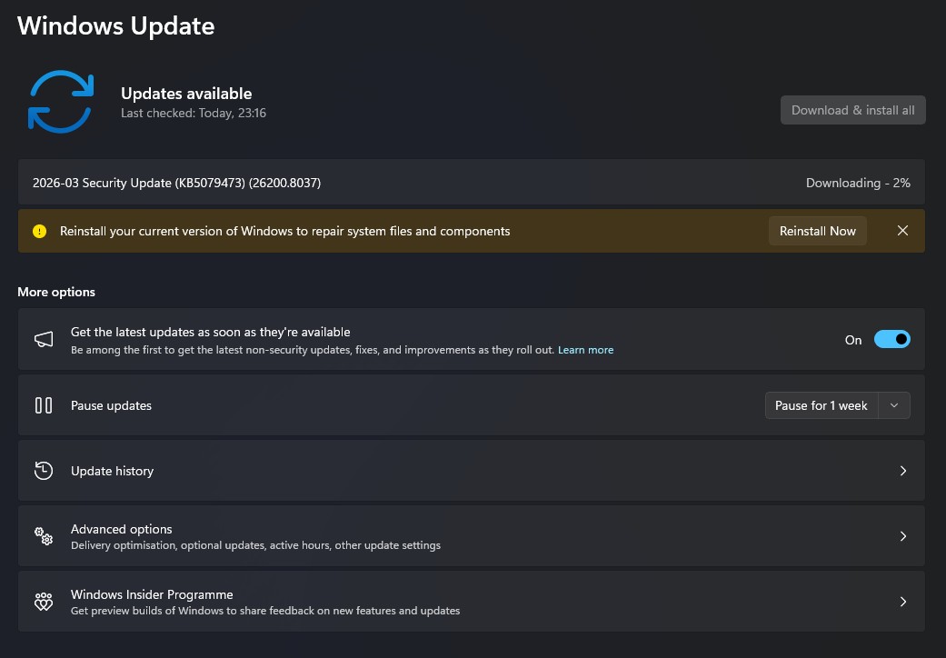946x658 pixels.
Task: Click the On label beside toggle
Action: [x=853, y=340]
